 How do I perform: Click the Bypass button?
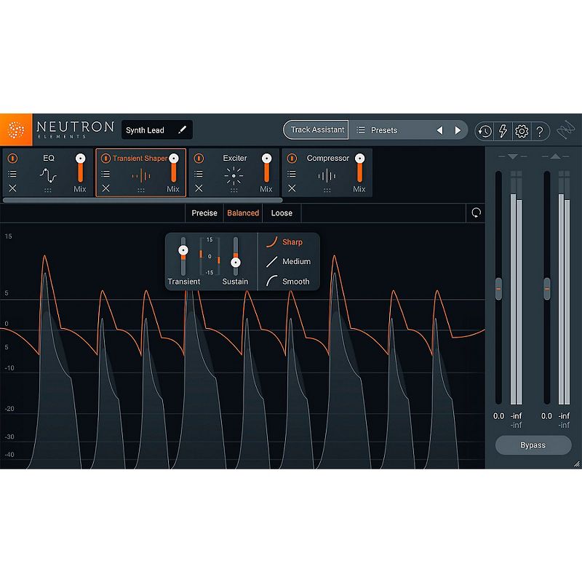point(533,445)
